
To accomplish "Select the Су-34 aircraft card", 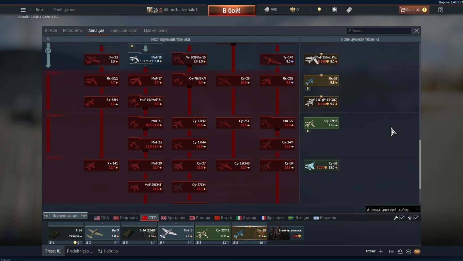I will [277, 166].
